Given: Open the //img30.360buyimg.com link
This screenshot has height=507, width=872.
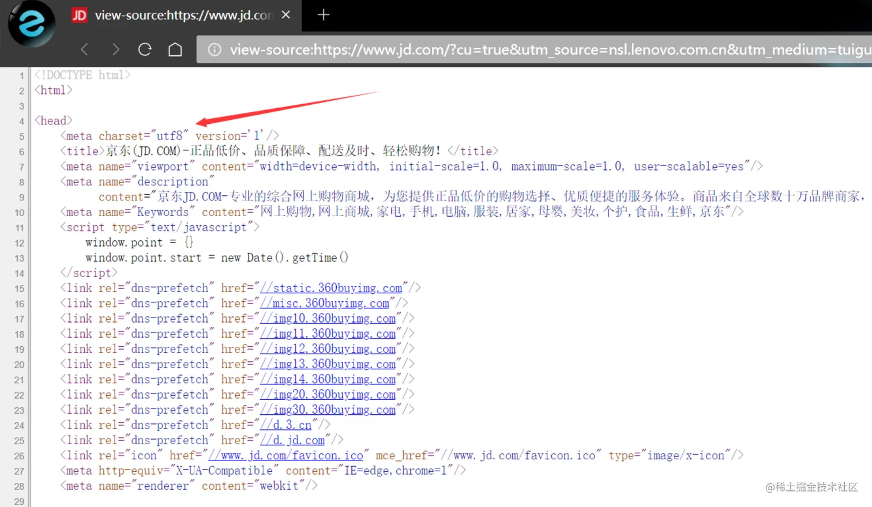Looking at the screenshot, I should 328,410.
